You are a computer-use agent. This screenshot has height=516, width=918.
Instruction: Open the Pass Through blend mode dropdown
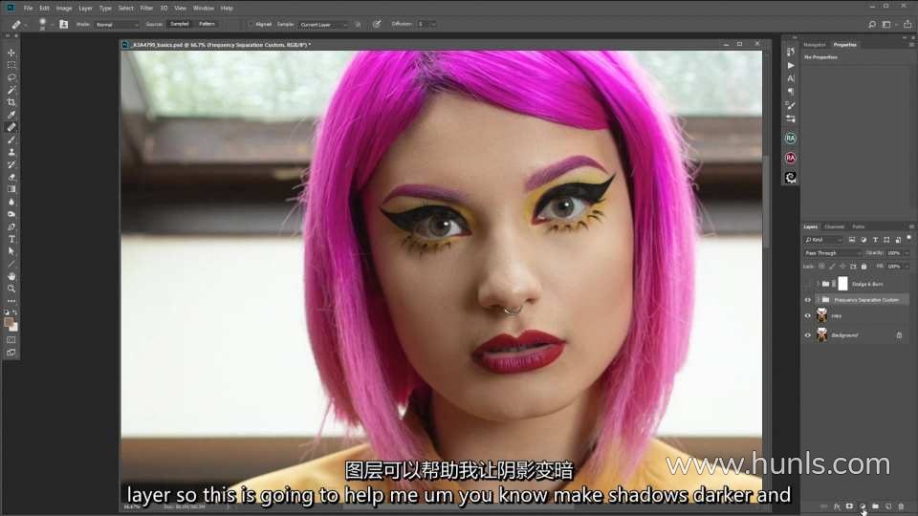point(833,252)
